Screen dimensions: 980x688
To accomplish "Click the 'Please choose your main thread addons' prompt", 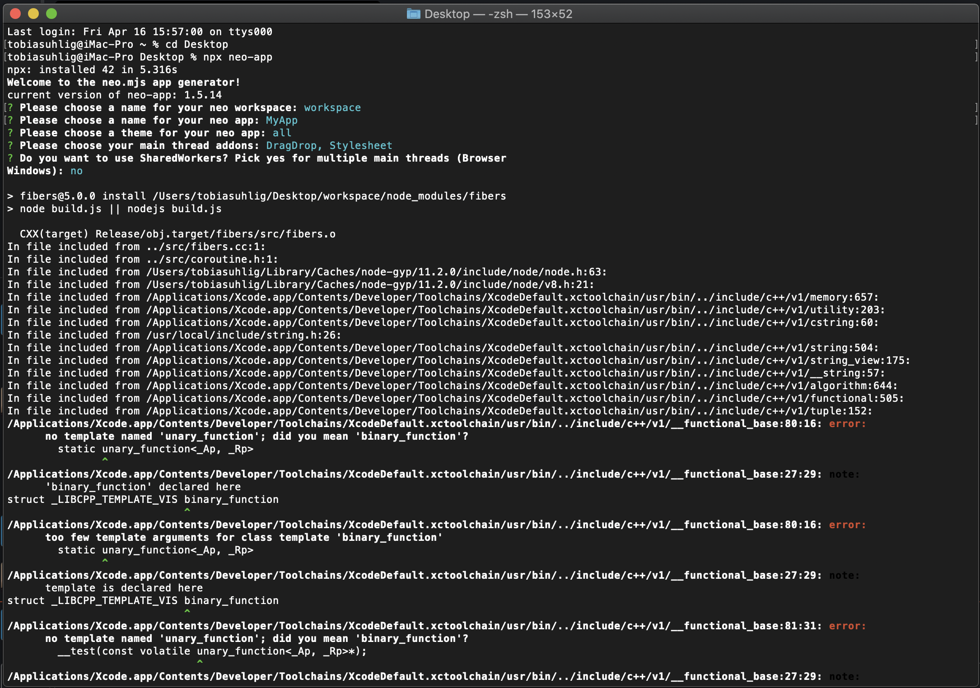I will pos(140,145).
